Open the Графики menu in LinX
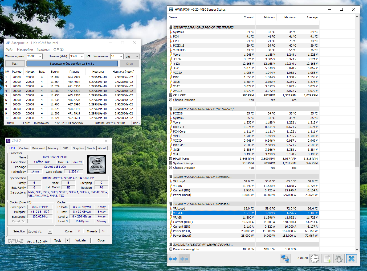This screenshot has height=271, width=367. (43, 50)
